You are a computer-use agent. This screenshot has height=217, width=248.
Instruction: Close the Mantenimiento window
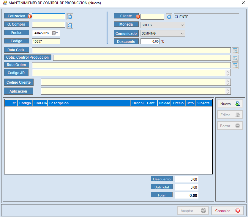point(243,3)
